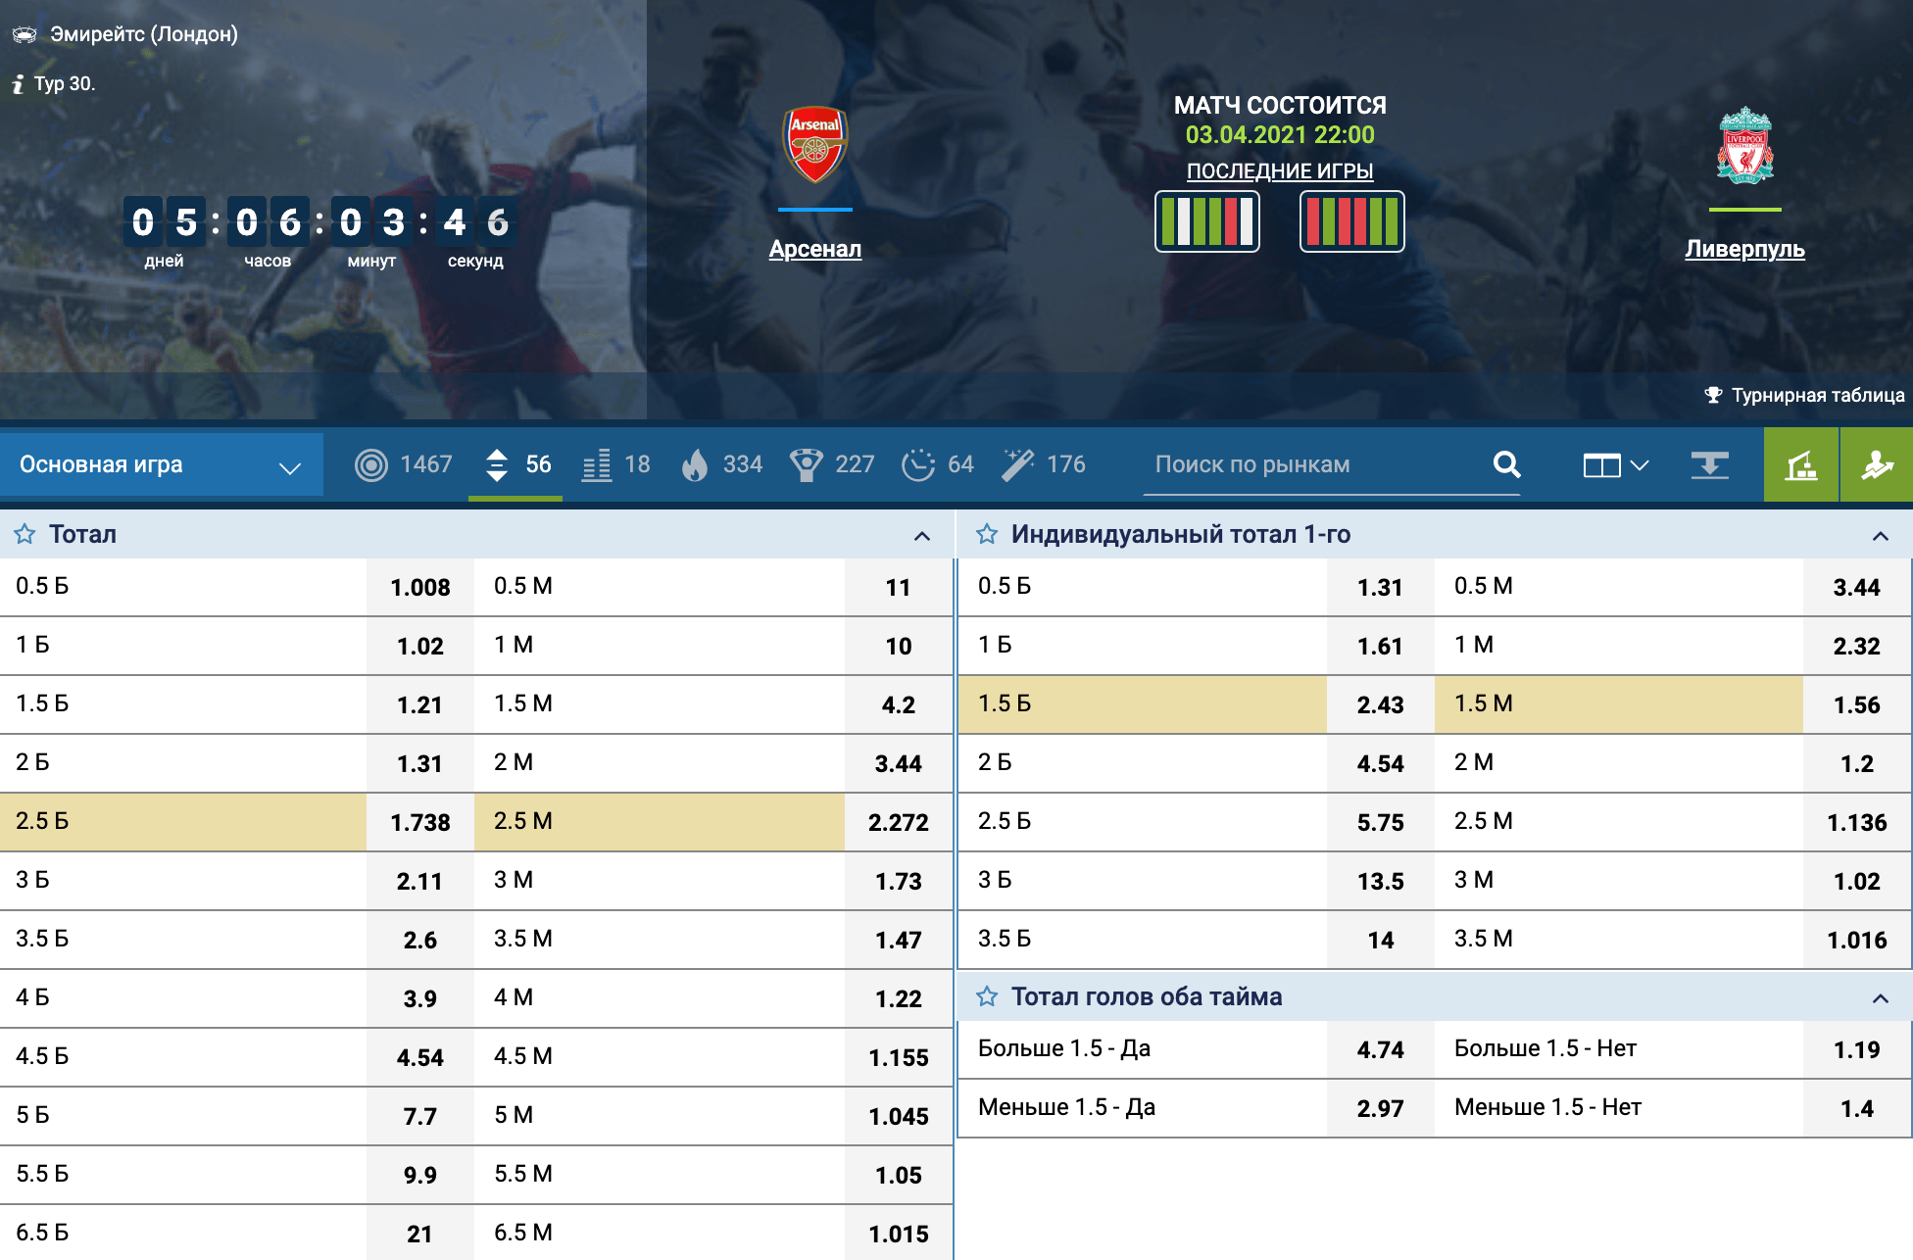Open the column layout dropdown
This screenshot has height=1260, width=1913.
pos(1616,465)
